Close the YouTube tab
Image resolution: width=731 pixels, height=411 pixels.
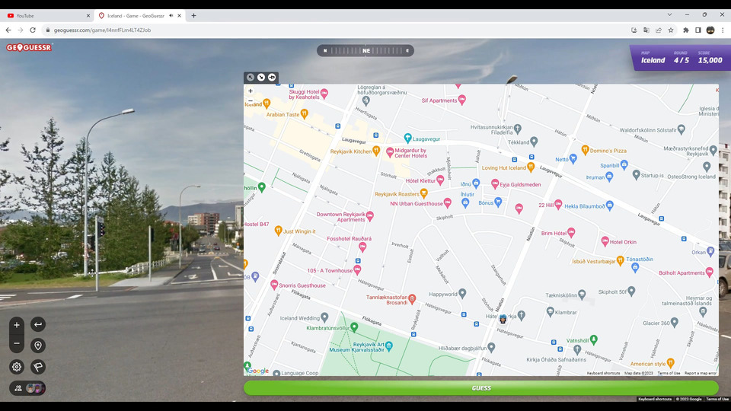pos(88,15)
